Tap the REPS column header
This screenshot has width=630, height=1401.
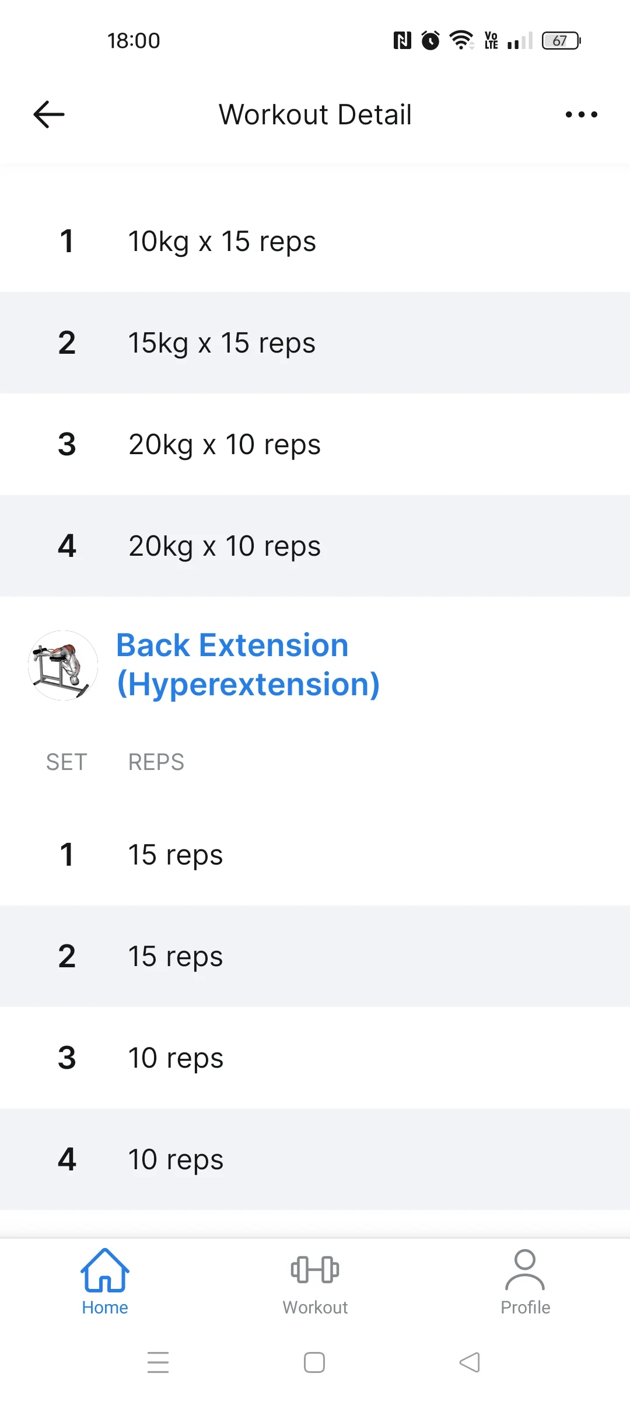pyautogui.click(x=156, y=762)
